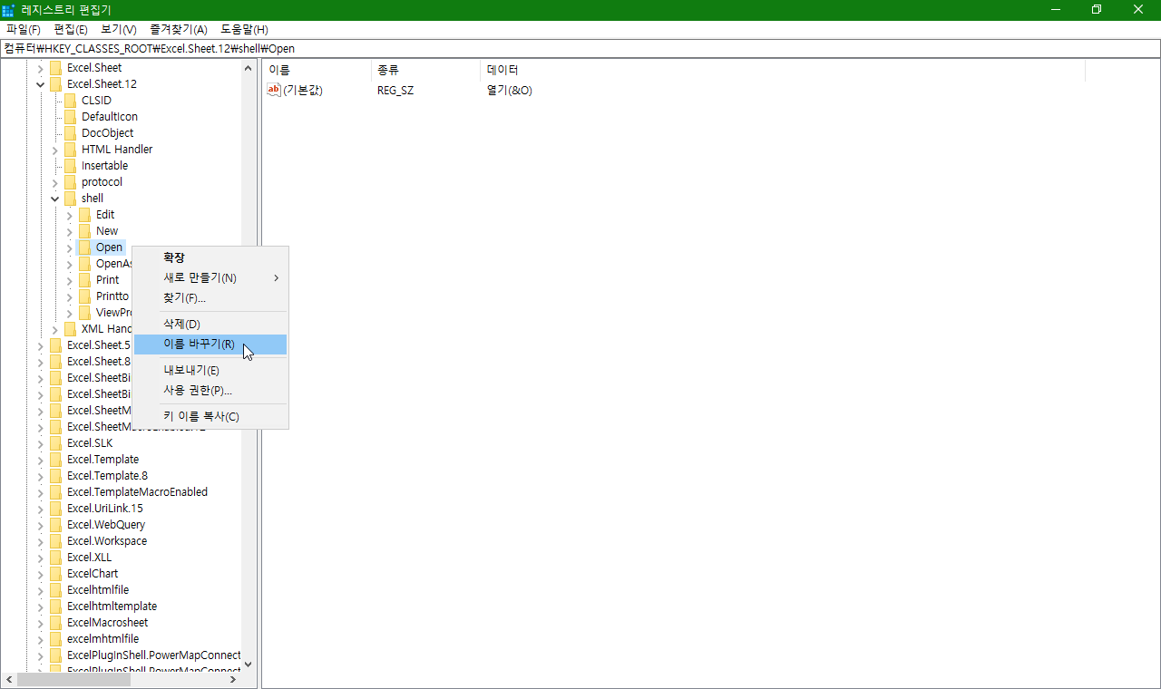The width and height of the screenshot is (1161, 689).
Task: Select the Excel.TemplateMacroEnabled key
Action: tap(137, 492)
